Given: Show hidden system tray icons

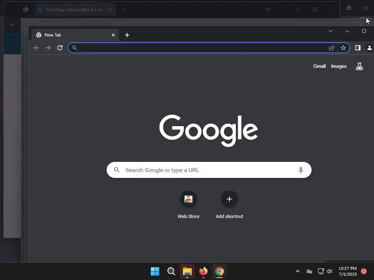Looking at the screenshot, I should (x=297, y=271).
